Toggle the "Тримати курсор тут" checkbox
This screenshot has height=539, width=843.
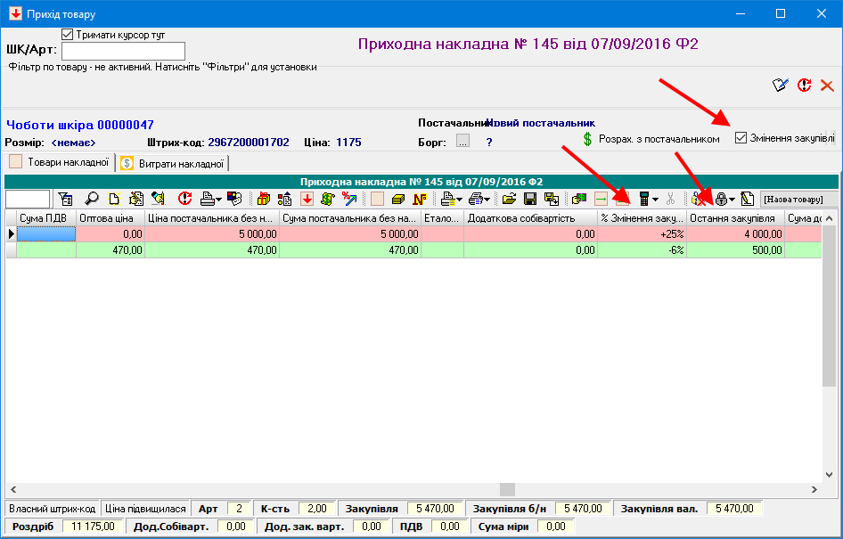67,35
